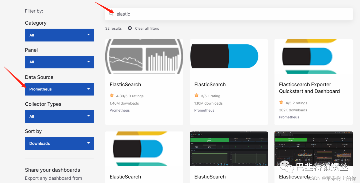Image resolution: width=360 pixels, height=183 pixels.
Task: Open the dark dashboard thumbnail with colorful charts
Action: [313, 149]
